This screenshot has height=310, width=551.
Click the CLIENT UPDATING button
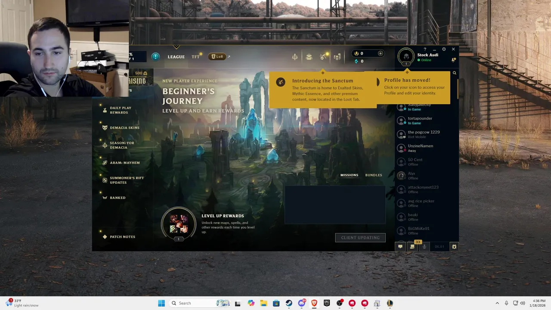point(360,238)
